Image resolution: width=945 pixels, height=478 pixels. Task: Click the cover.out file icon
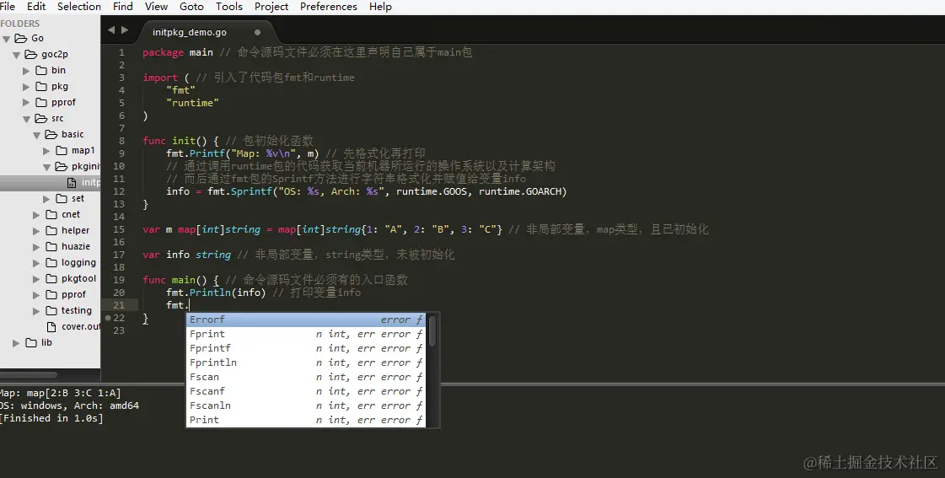(51, 327)
